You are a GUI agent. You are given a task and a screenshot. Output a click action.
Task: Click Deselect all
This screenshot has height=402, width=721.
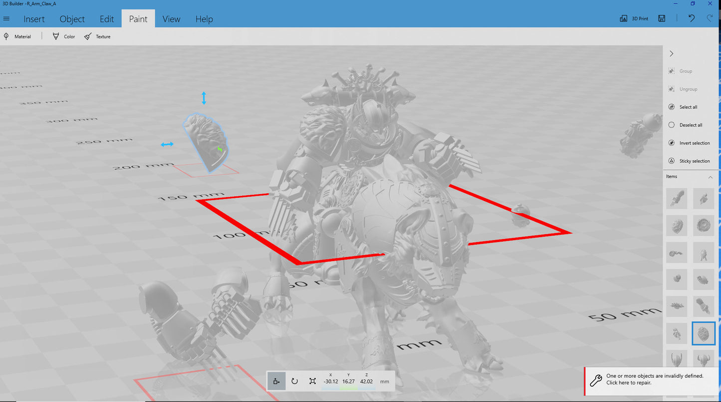[686, 125]
